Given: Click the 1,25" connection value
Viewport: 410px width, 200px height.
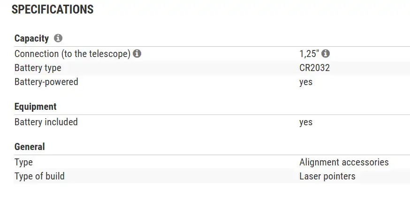Looking at the screenshot, I should tap(309, 54).
